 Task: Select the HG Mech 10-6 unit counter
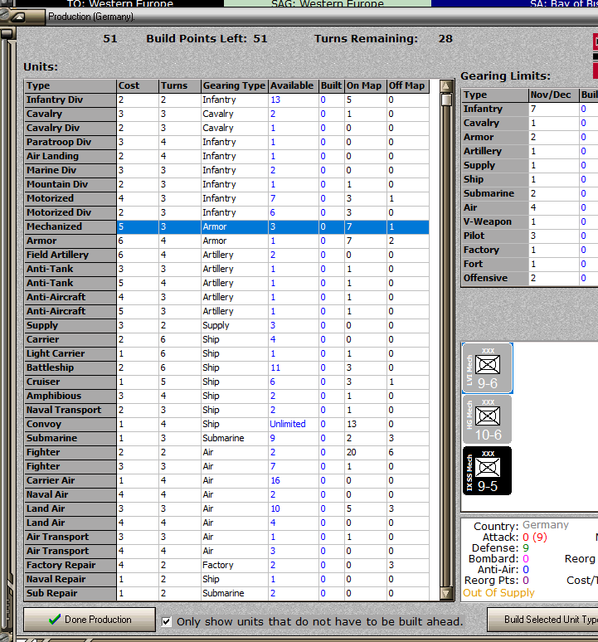(487, 420)
